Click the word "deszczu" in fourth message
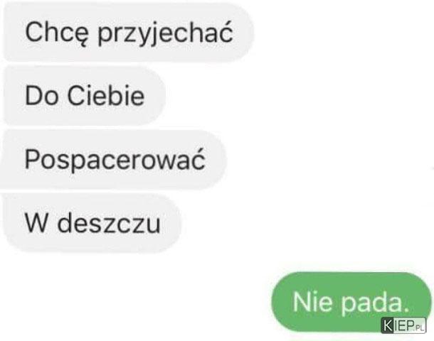The width and height of the screenshot is (434, 341). pos(109,223)
